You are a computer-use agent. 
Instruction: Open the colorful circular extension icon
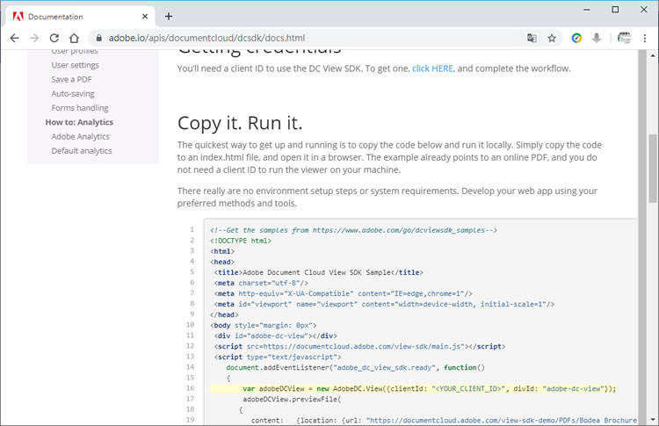pyautogui.click(x=576, y=39)
